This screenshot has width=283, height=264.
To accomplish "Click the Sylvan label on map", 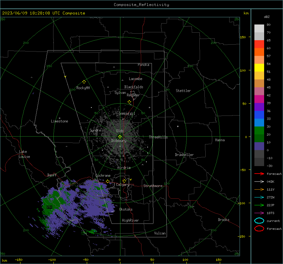I will (x=120, y=93).
